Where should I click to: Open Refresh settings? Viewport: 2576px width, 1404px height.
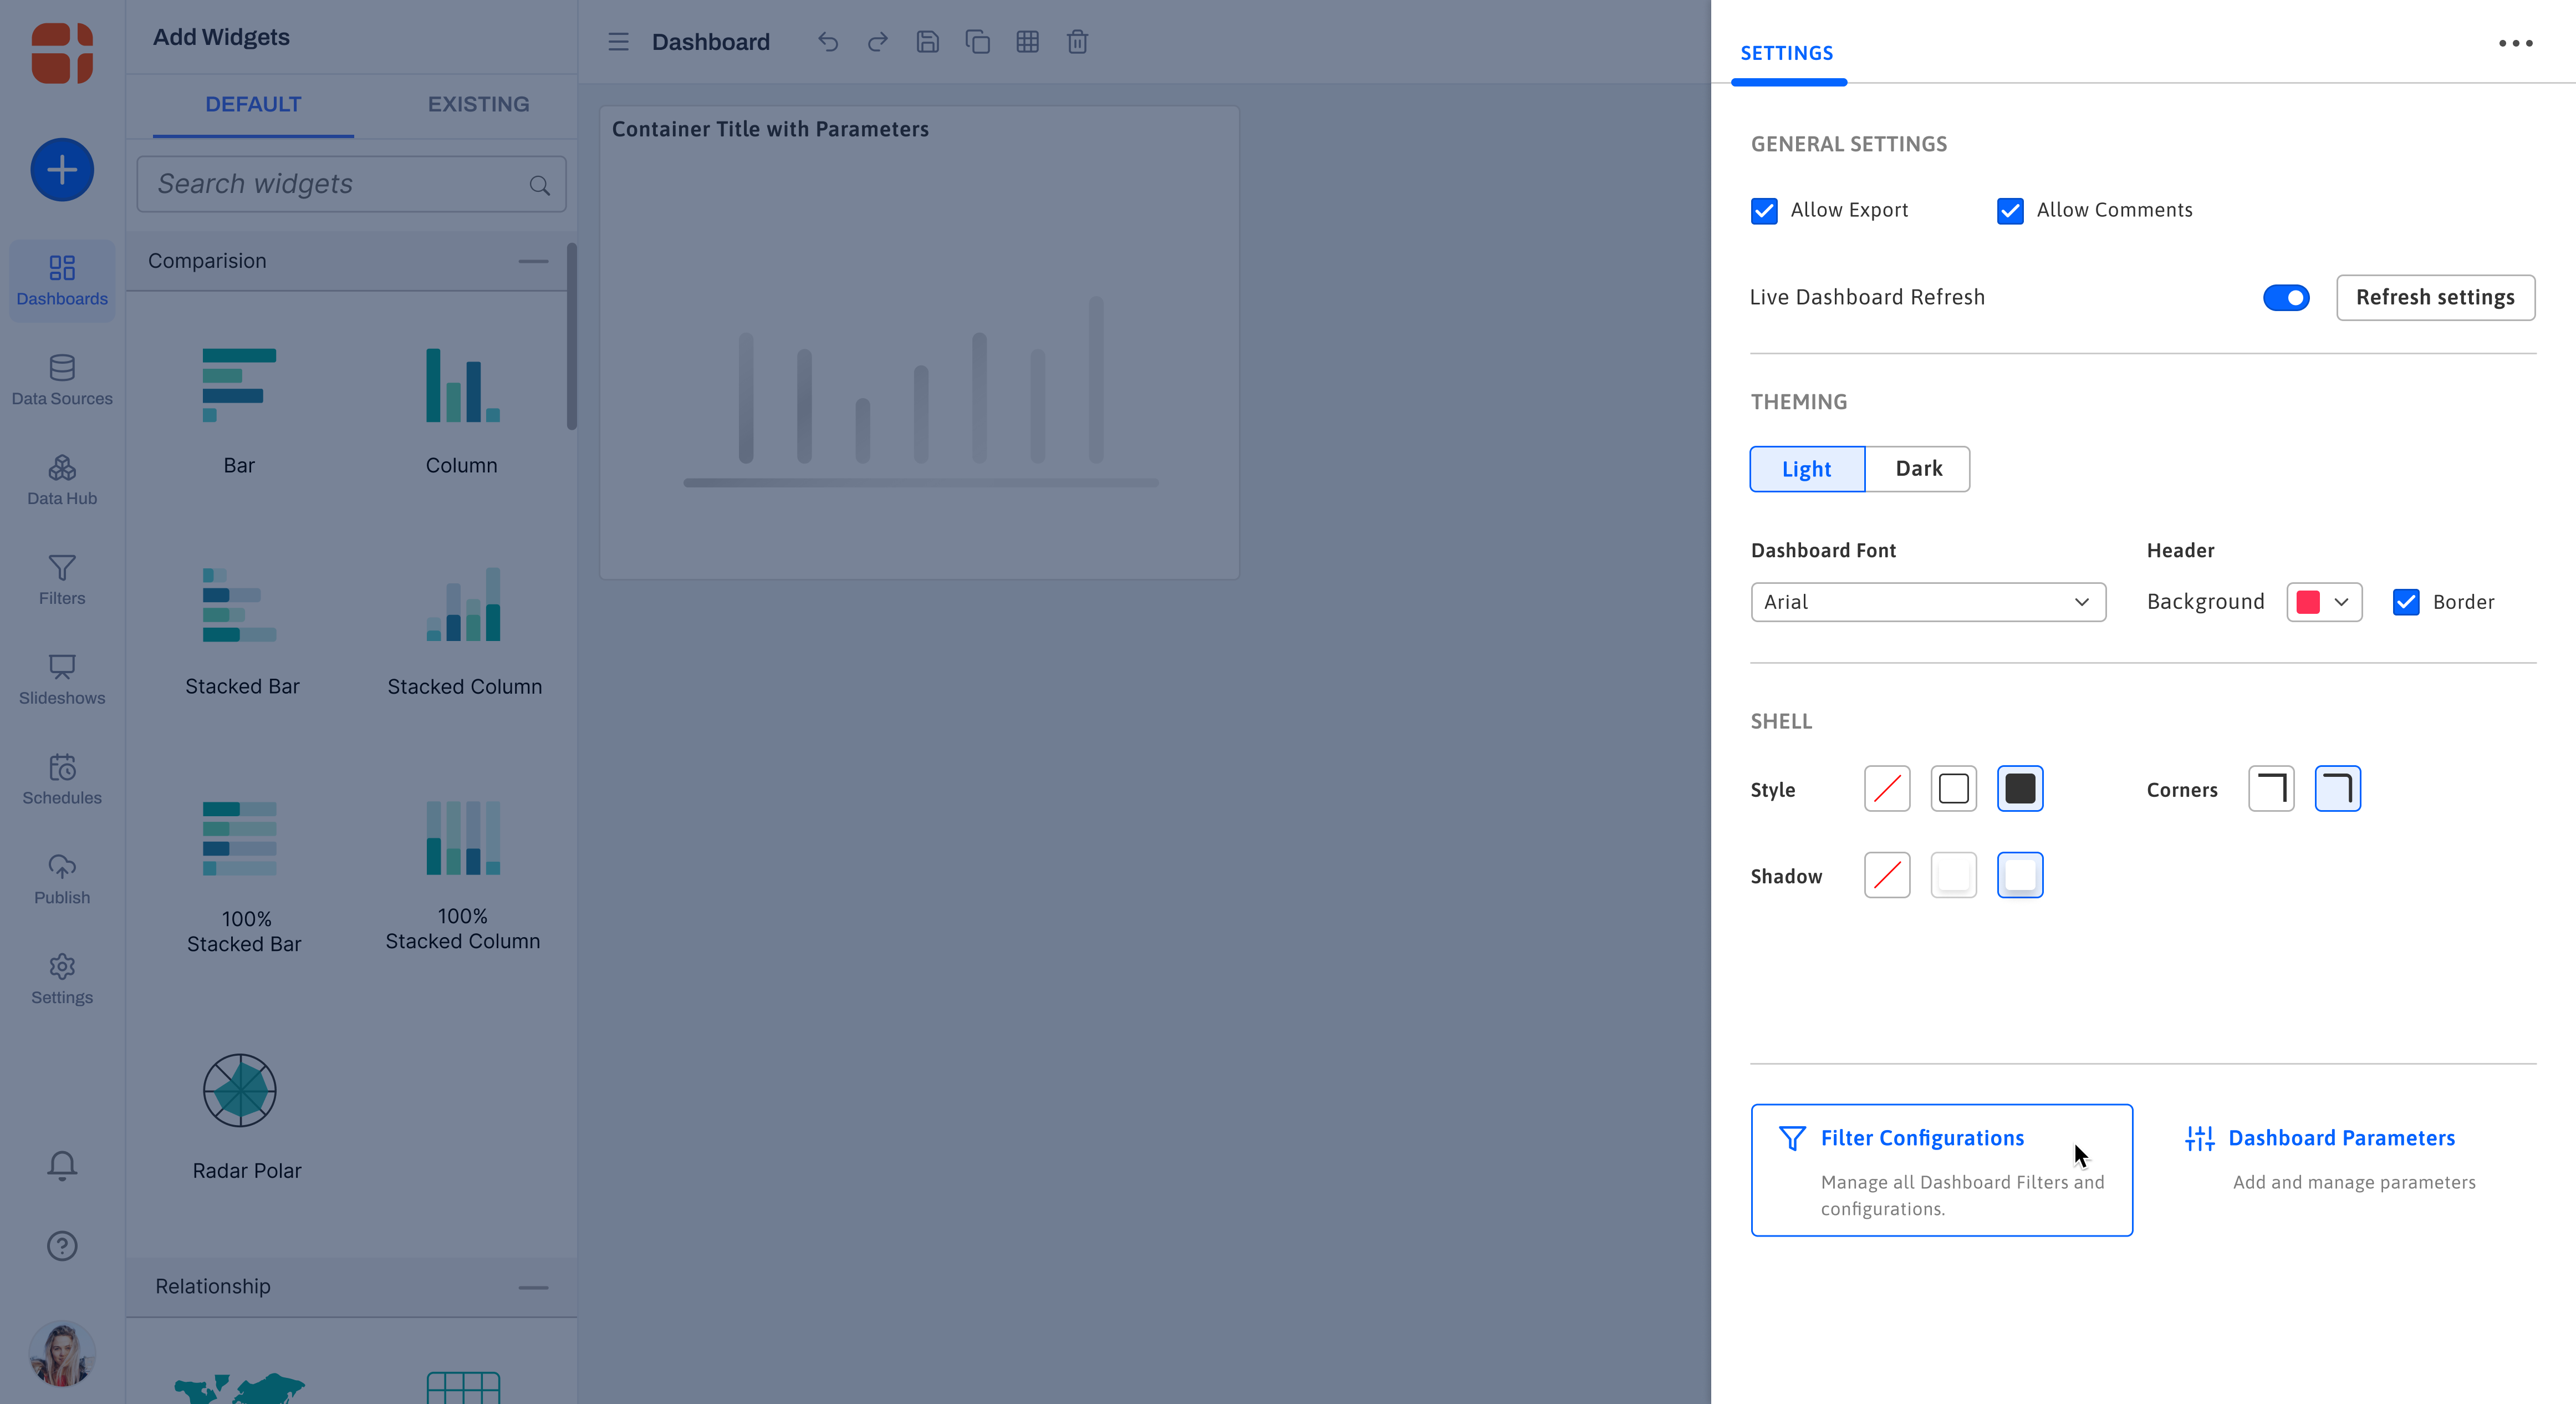pyautogui.click(x=2435, y=298)
